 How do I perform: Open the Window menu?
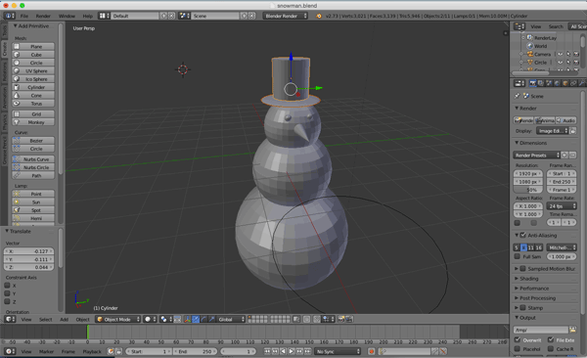[x=67, y=16]
